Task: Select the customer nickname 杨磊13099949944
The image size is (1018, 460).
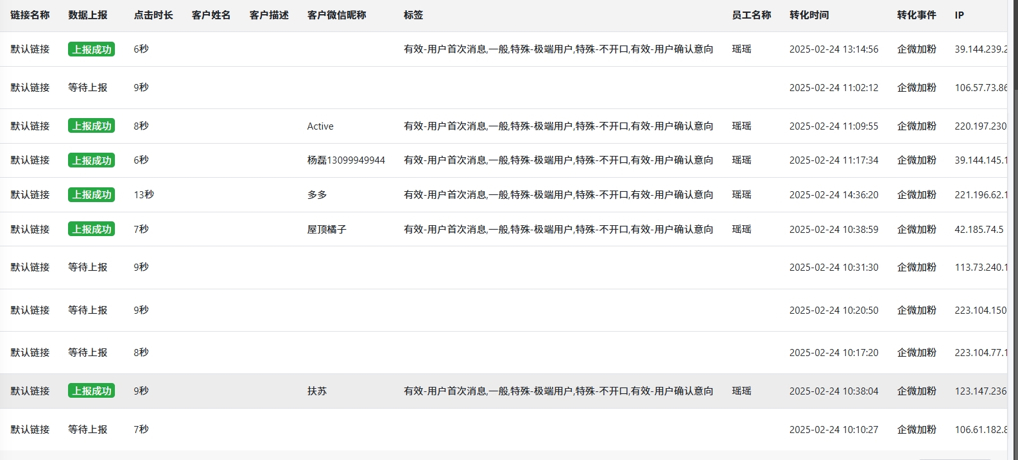Action: click(x=346, y=160)
